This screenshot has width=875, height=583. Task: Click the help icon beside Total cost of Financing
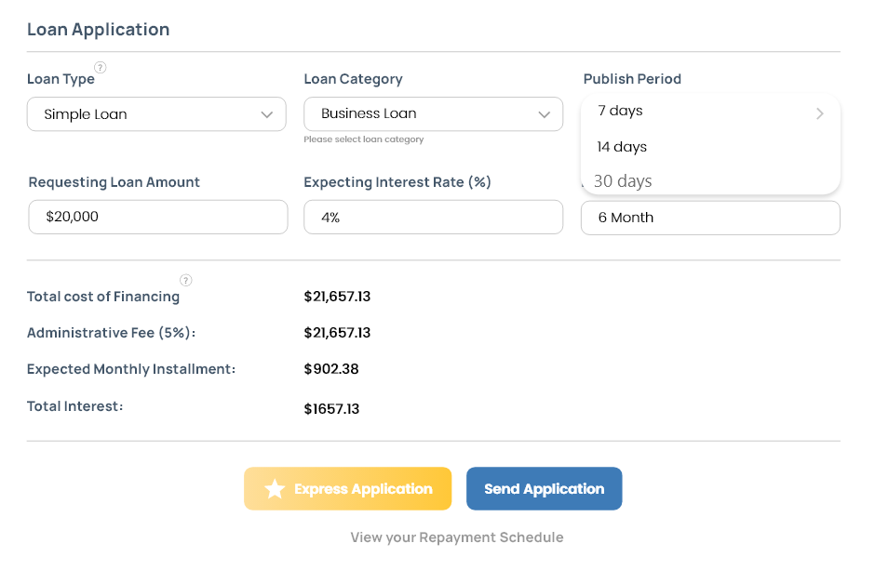pos(185,280)
